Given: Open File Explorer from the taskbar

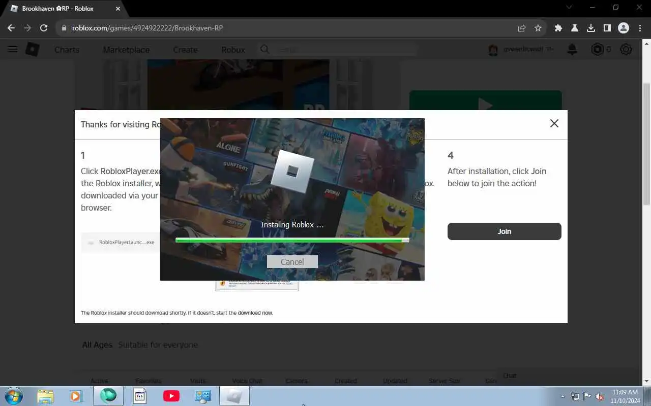Looking at the screenshot, I should (45, 396).
